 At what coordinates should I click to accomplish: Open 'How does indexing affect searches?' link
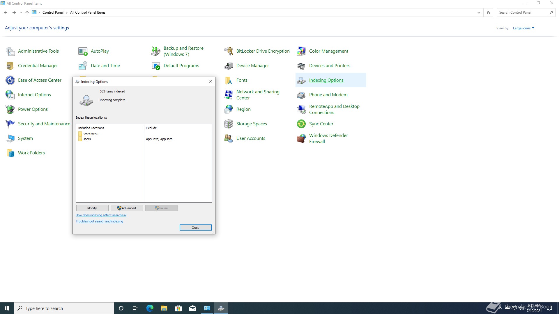pyautogui.click(x=101, y=215)
